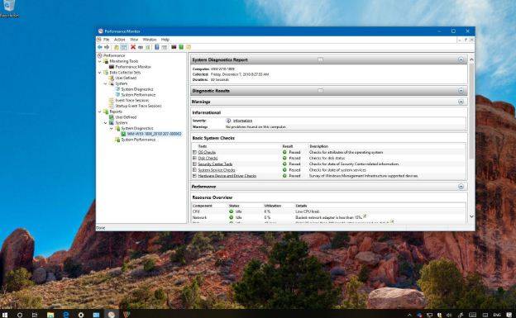
Task: Select Data Collector Sets node
Action: [125, 73]
